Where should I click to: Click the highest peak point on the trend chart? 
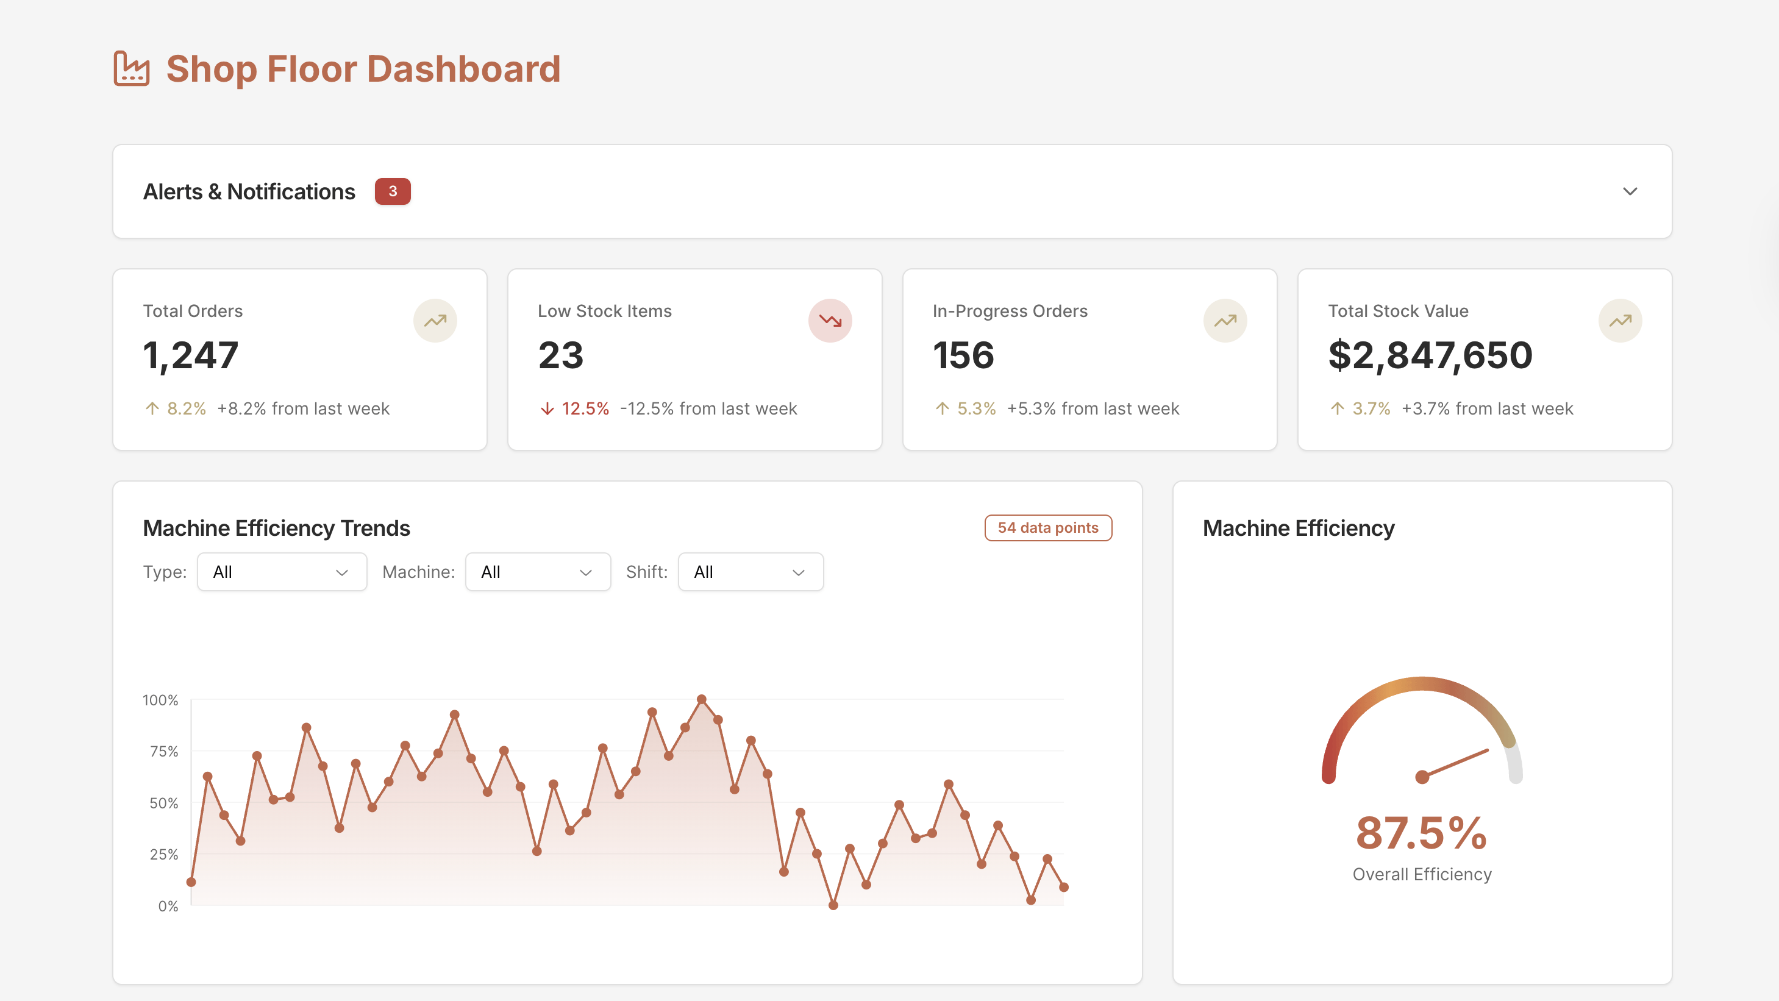coord(702,699)
